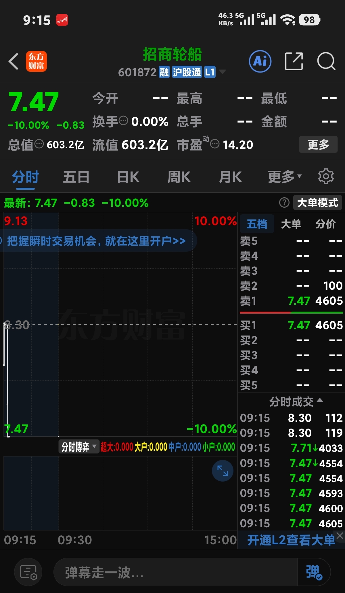The height and width of the screenshot is (593, 345).
Task: Switch to the 日K tab
Action: tap(128, 177)
